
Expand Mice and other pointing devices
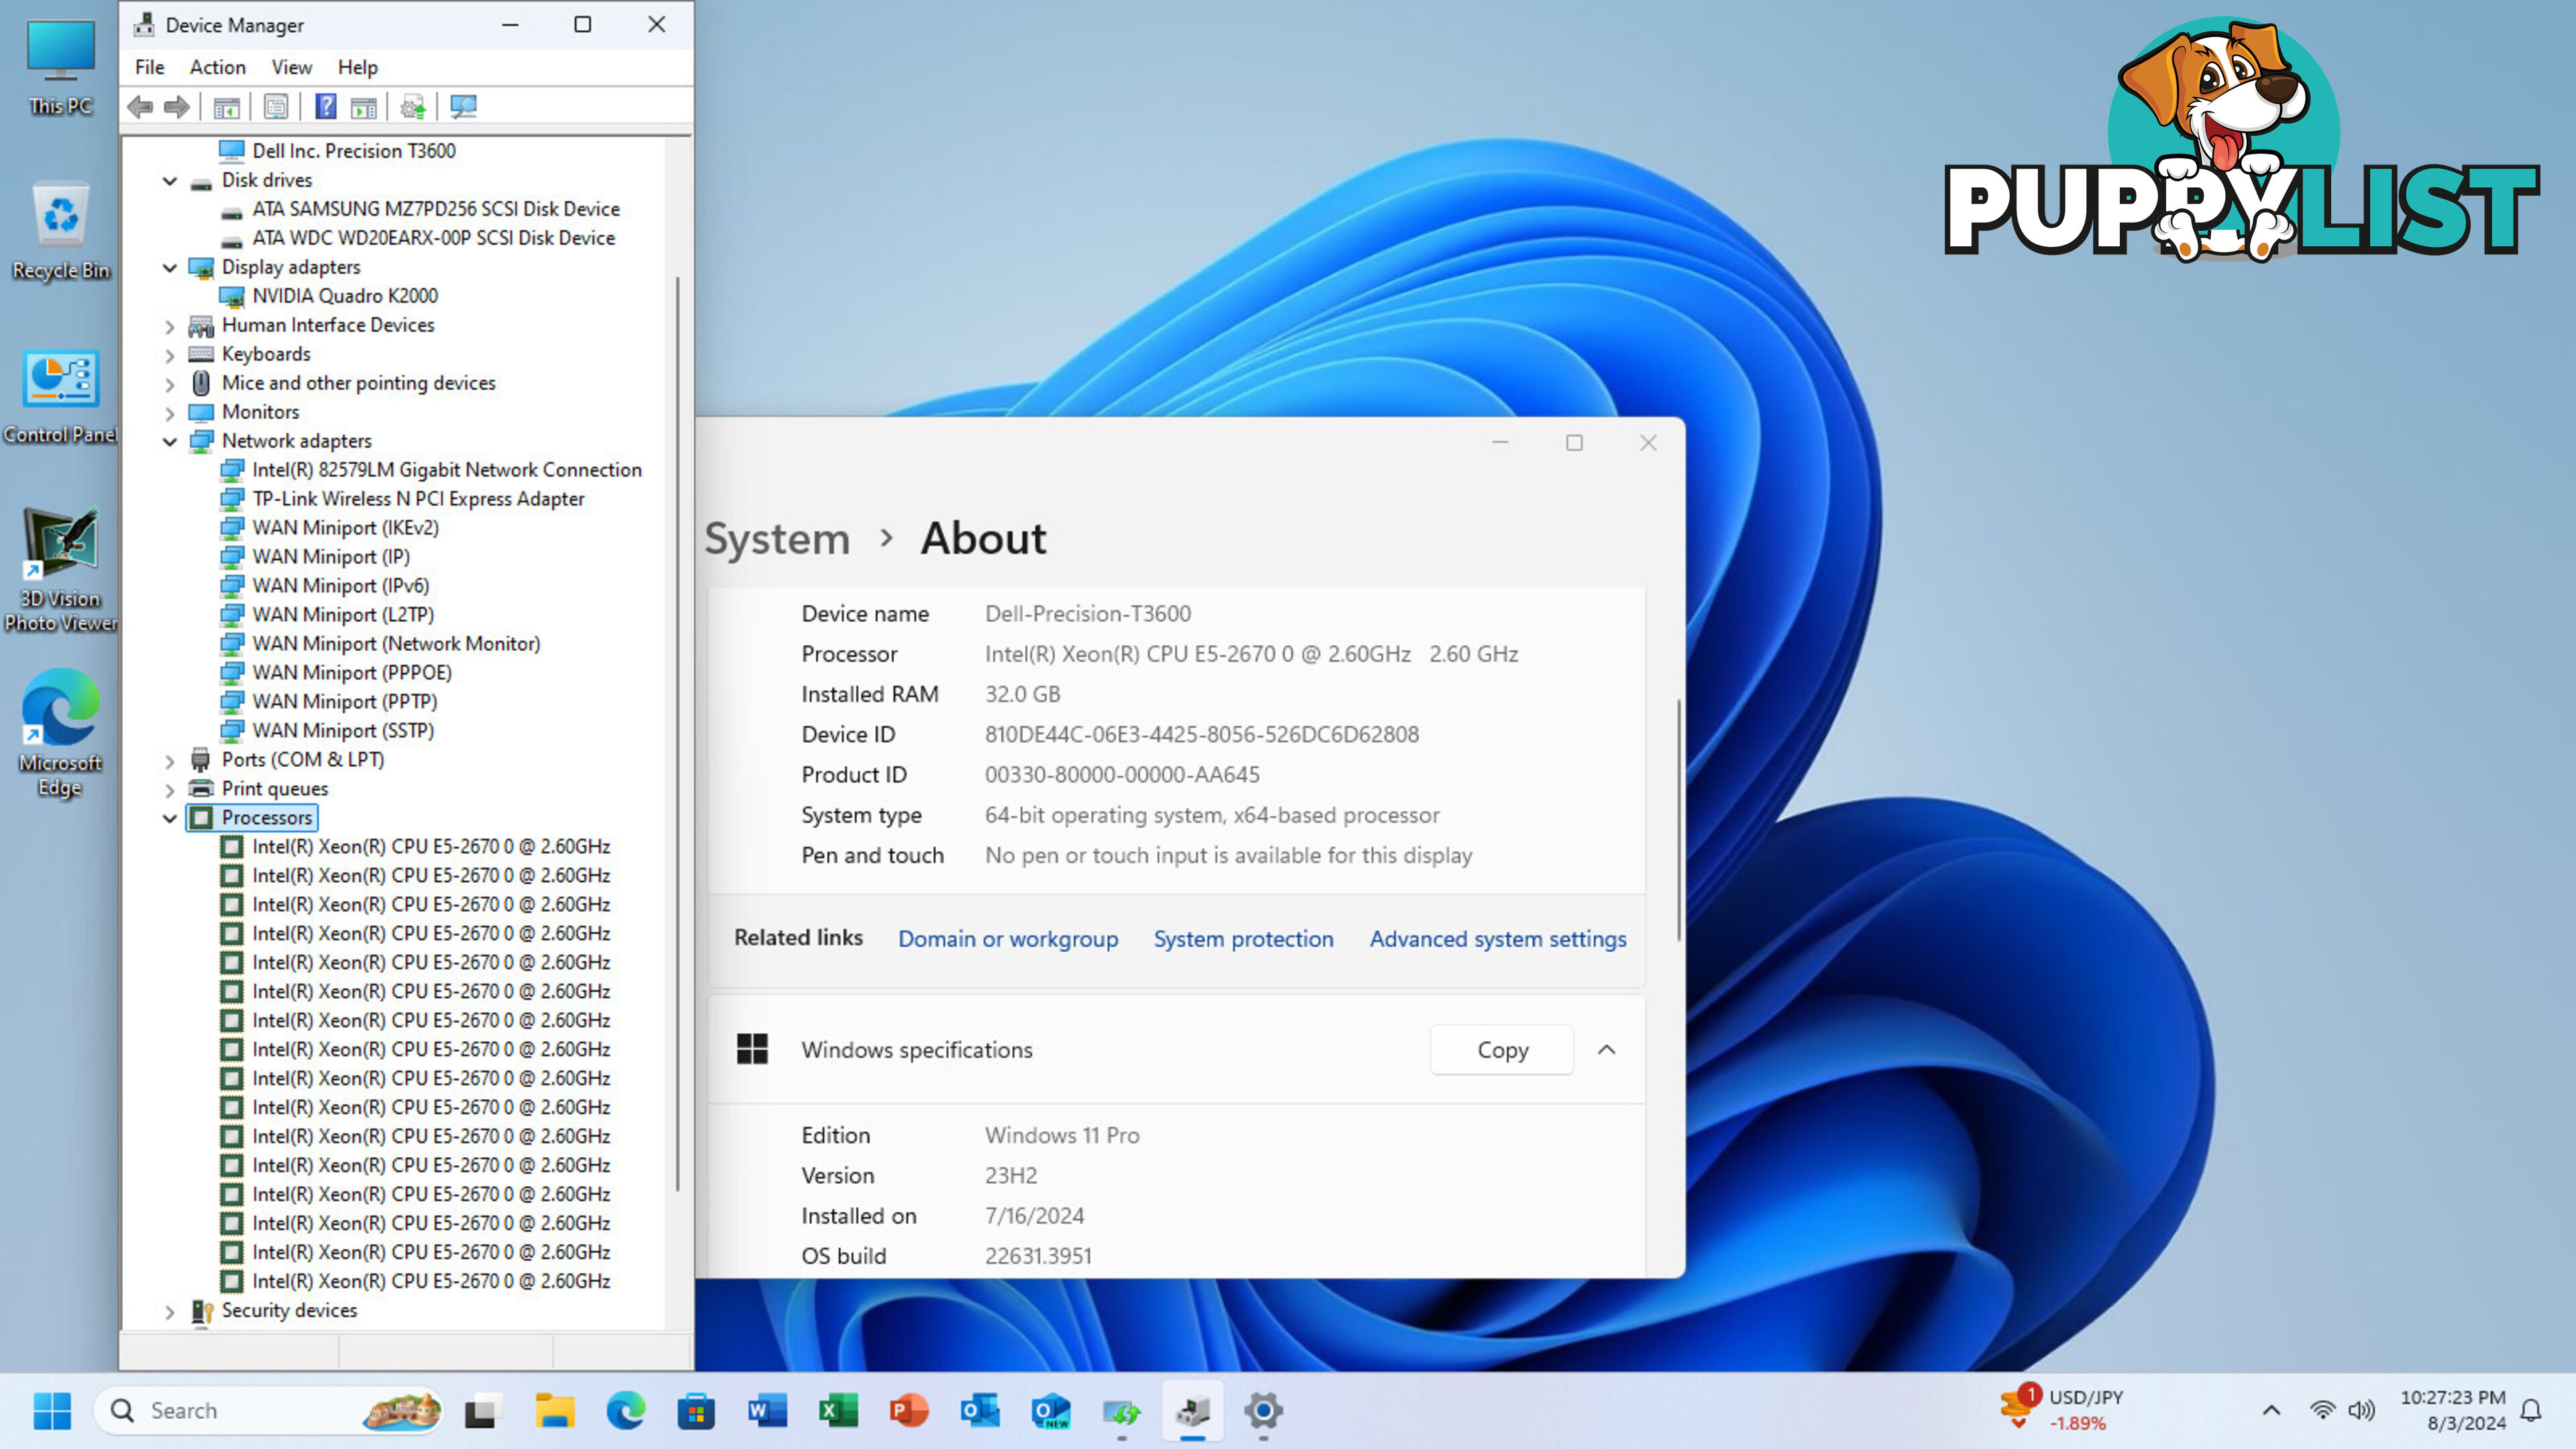[170, 384]
